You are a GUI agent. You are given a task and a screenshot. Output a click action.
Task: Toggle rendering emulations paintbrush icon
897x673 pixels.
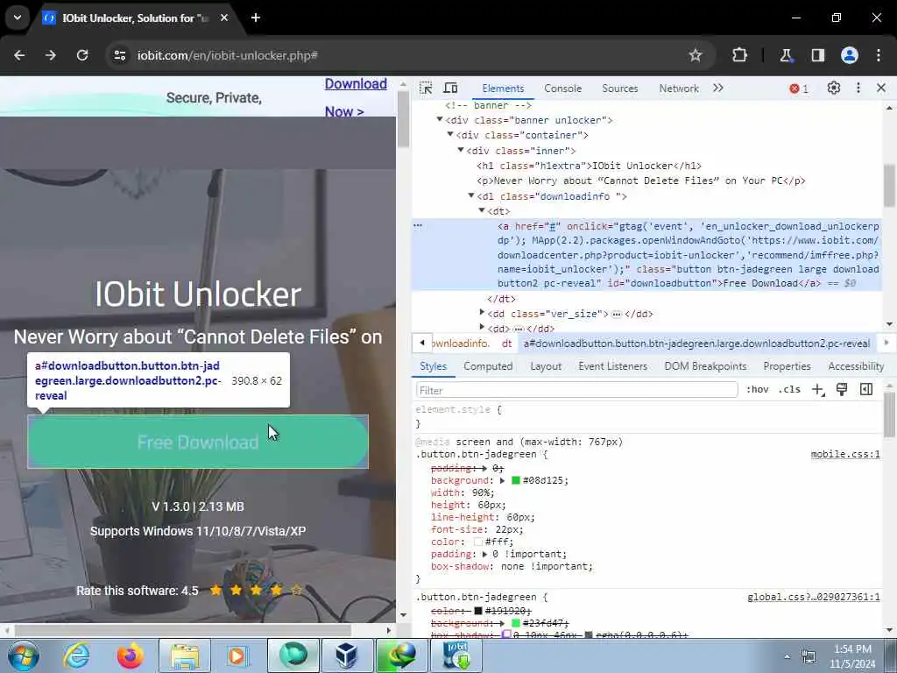coord(842,390)
